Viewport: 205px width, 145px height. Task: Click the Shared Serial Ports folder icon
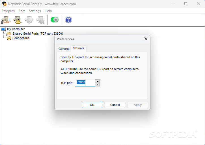click(9, 34)
